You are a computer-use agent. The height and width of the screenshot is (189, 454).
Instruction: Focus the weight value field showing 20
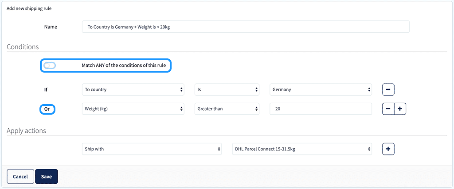(321, 109)
